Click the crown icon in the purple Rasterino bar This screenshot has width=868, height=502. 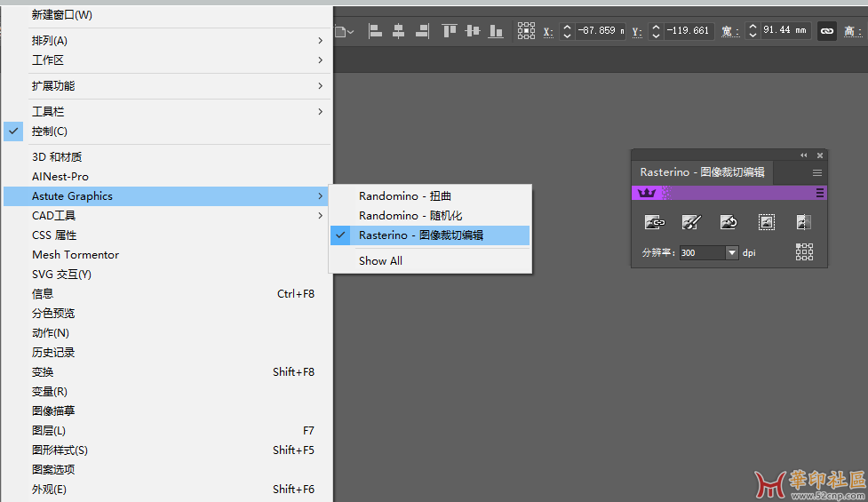(647, 193)
